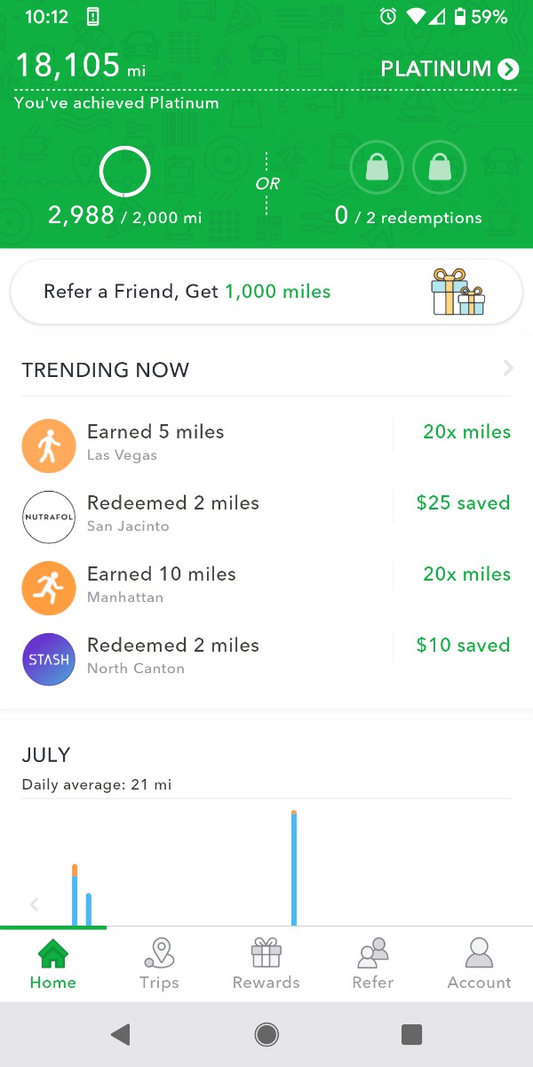
Task: Tap the second shopping bag redemption icon
Action: click(x=439, y=167)
